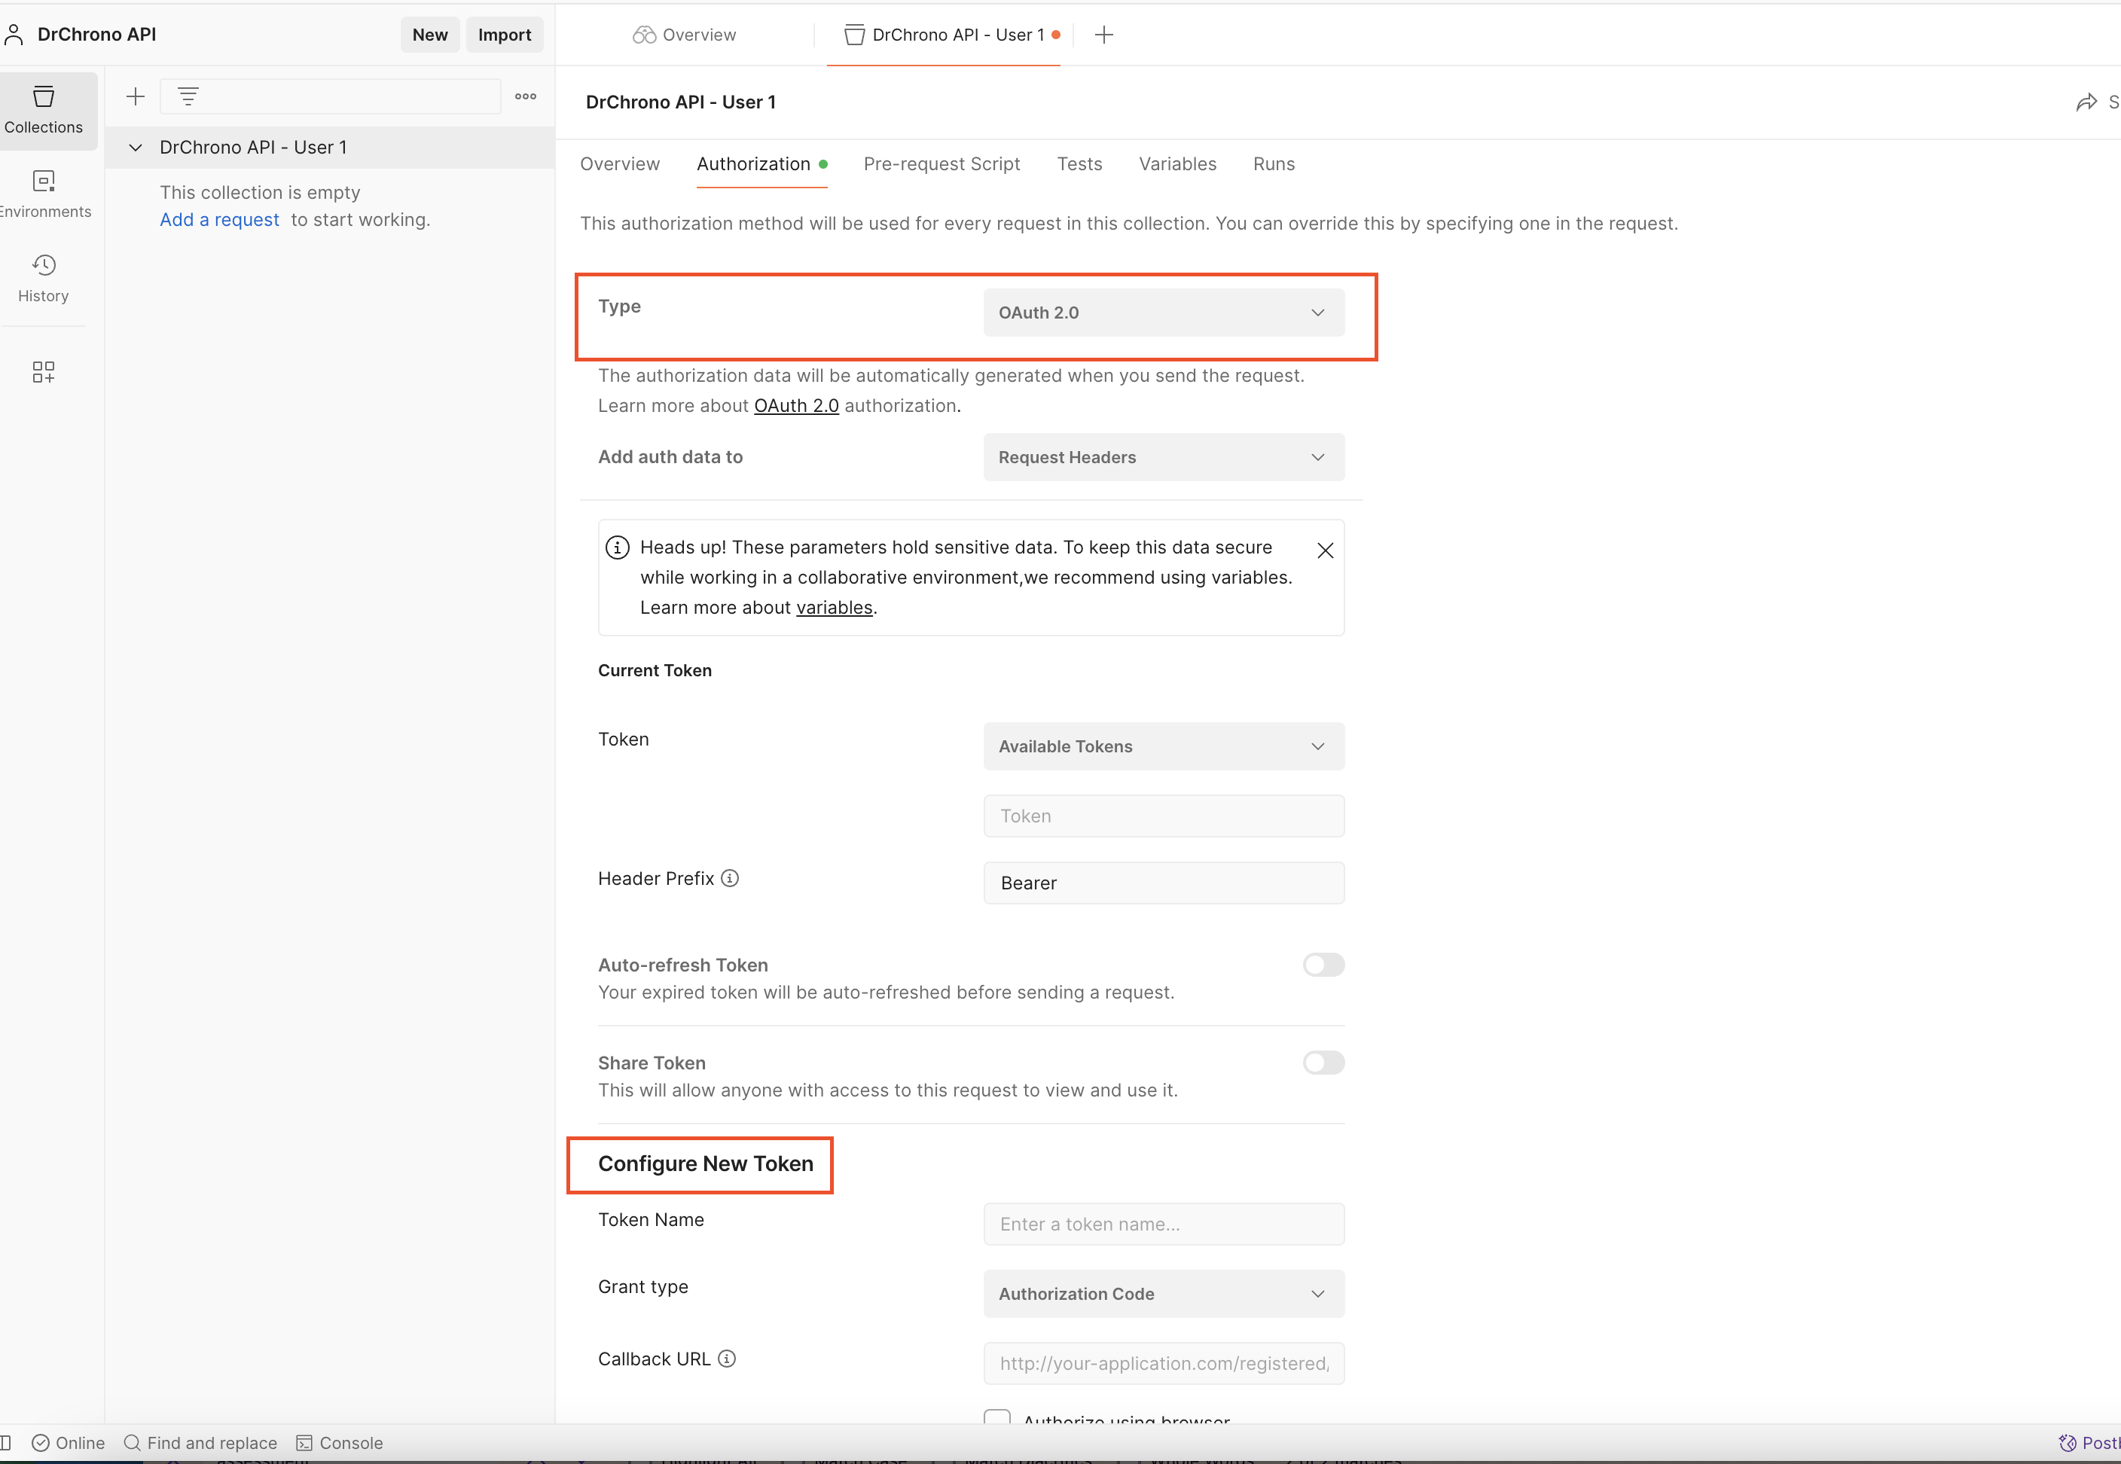
Task: Open the configure workspace sidebar grid icon
Action: 43,371
